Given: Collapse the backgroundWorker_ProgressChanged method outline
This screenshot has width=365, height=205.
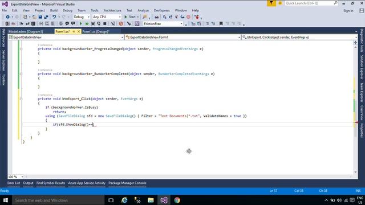Looking at the screenshot, I should coord(21,49).
